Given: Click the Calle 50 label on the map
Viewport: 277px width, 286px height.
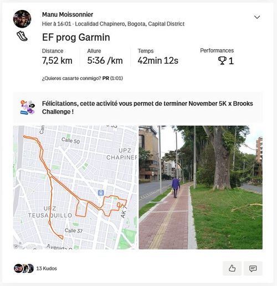Looking at the screenshot, I should click(70, 141).
